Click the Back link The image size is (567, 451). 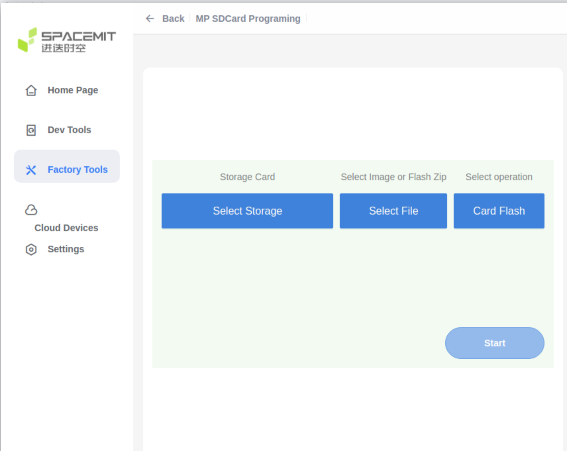[x=173, y=19]
